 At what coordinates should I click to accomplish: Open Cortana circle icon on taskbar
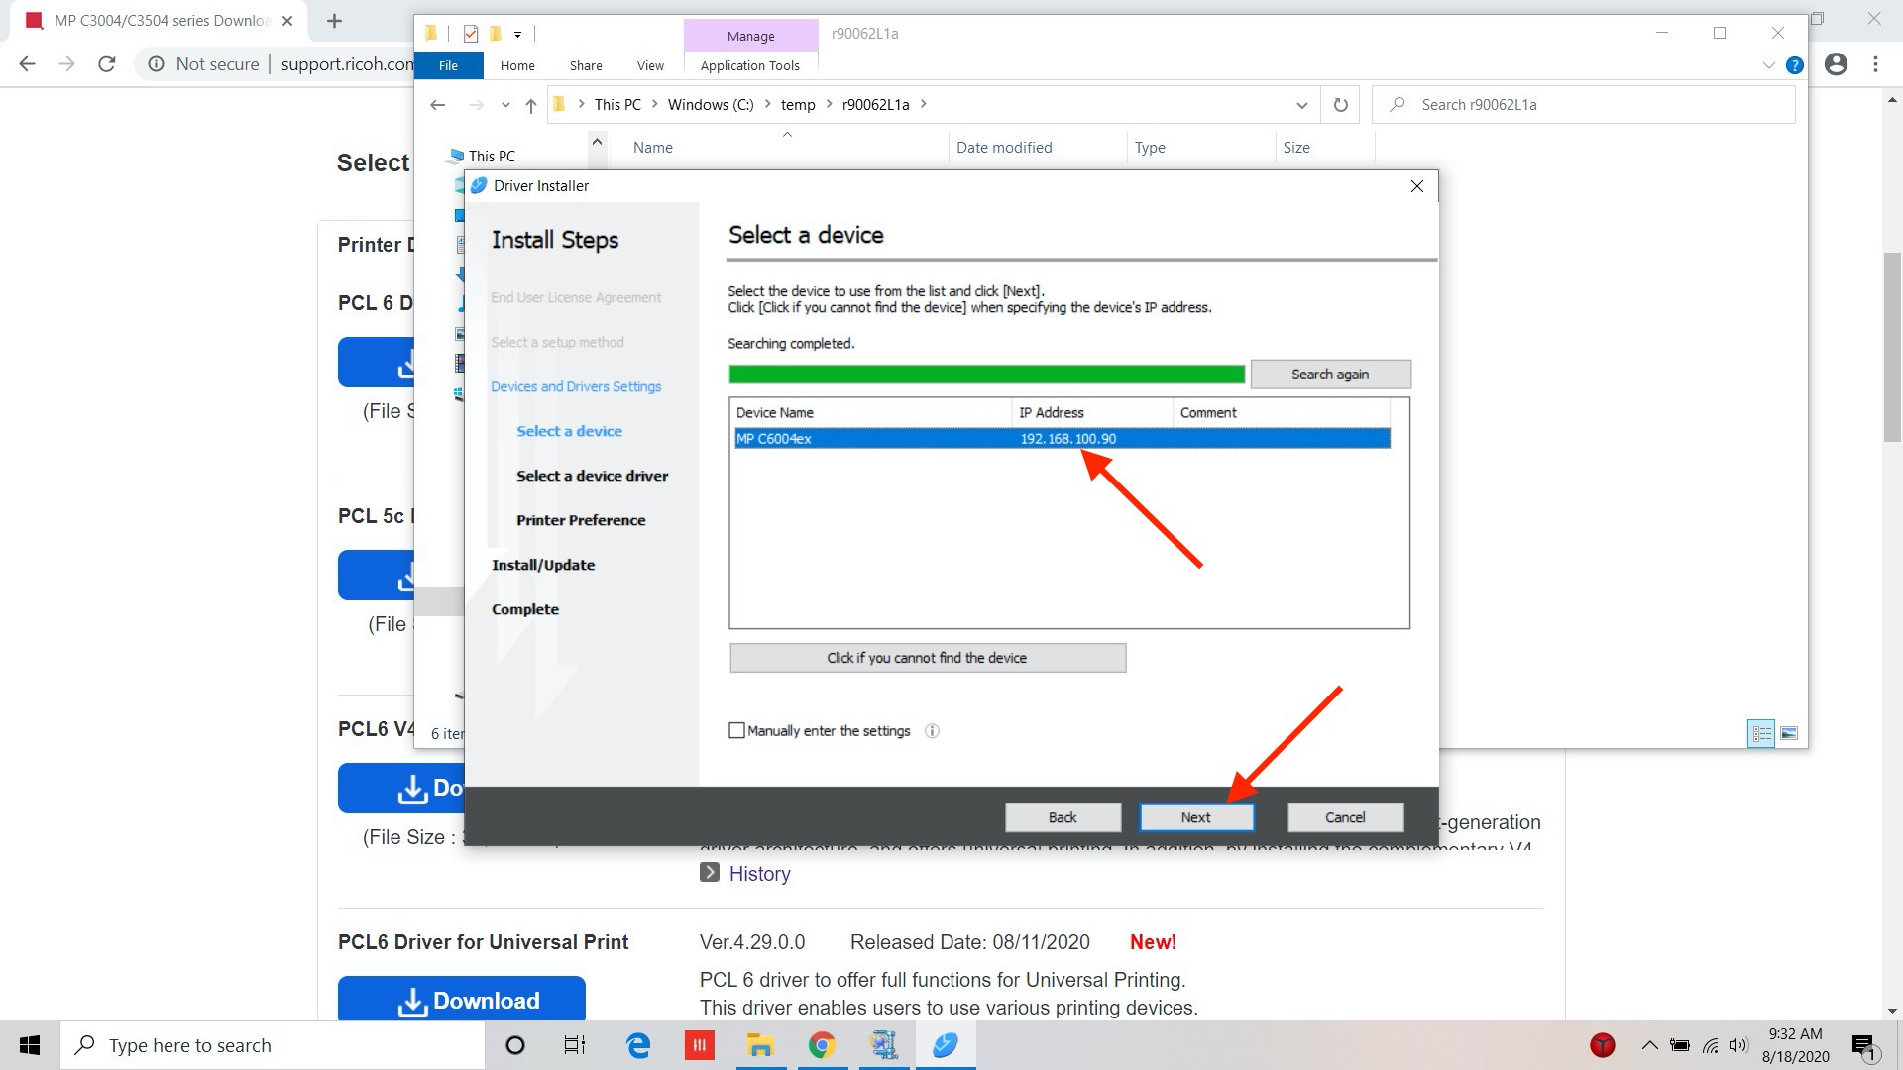[x=514, y=1045]
